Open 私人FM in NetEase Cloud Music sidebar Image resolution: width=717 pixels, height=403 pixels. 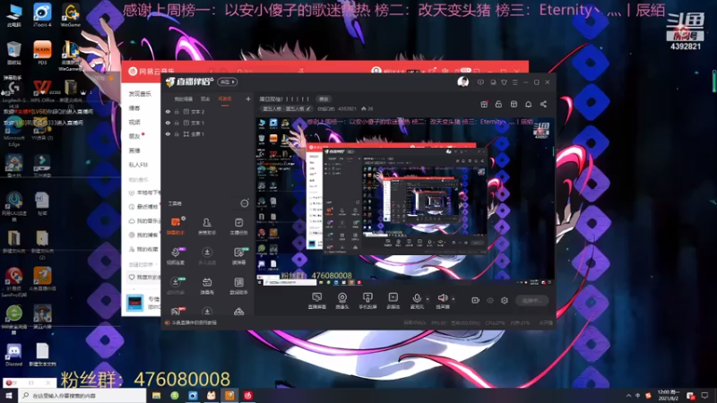pyautogui.click(x=138, y=165)
